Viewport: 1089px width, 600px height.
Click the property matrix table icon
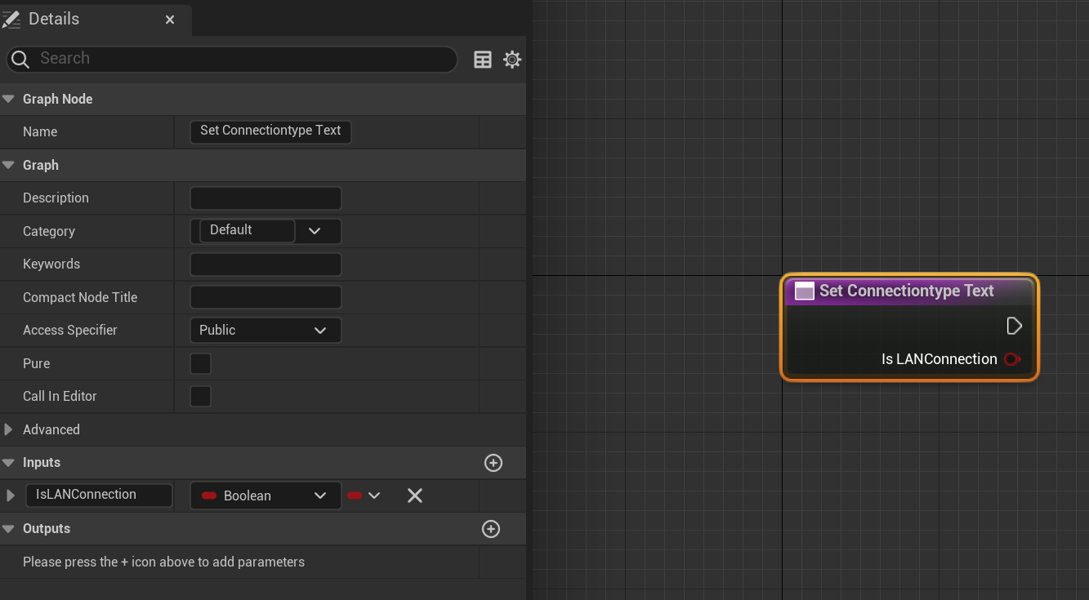(x=483, y=60)
